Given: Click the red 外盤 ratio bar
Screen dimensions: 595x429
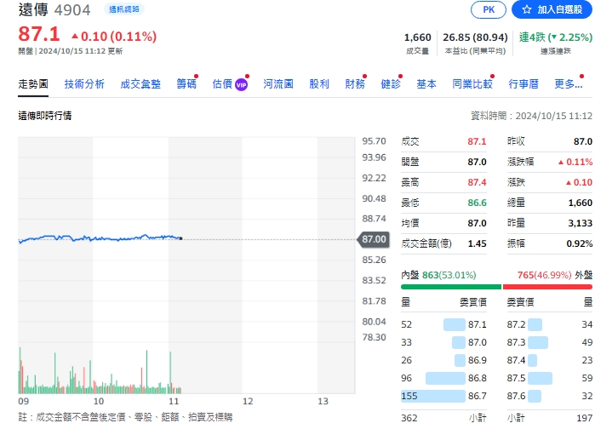Looking at the screenshot, I should (x=547, y=287).
